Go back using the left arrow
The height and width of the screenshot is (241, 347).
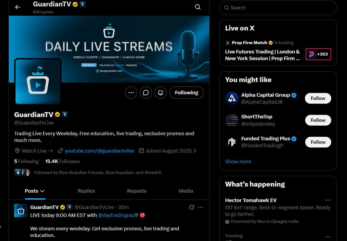[18, 7]
